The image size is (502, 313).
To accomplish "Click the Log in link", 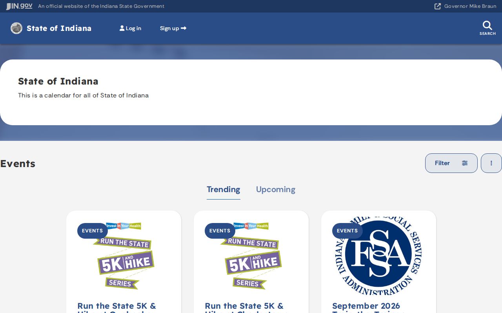I will click(x=130, y=28).
